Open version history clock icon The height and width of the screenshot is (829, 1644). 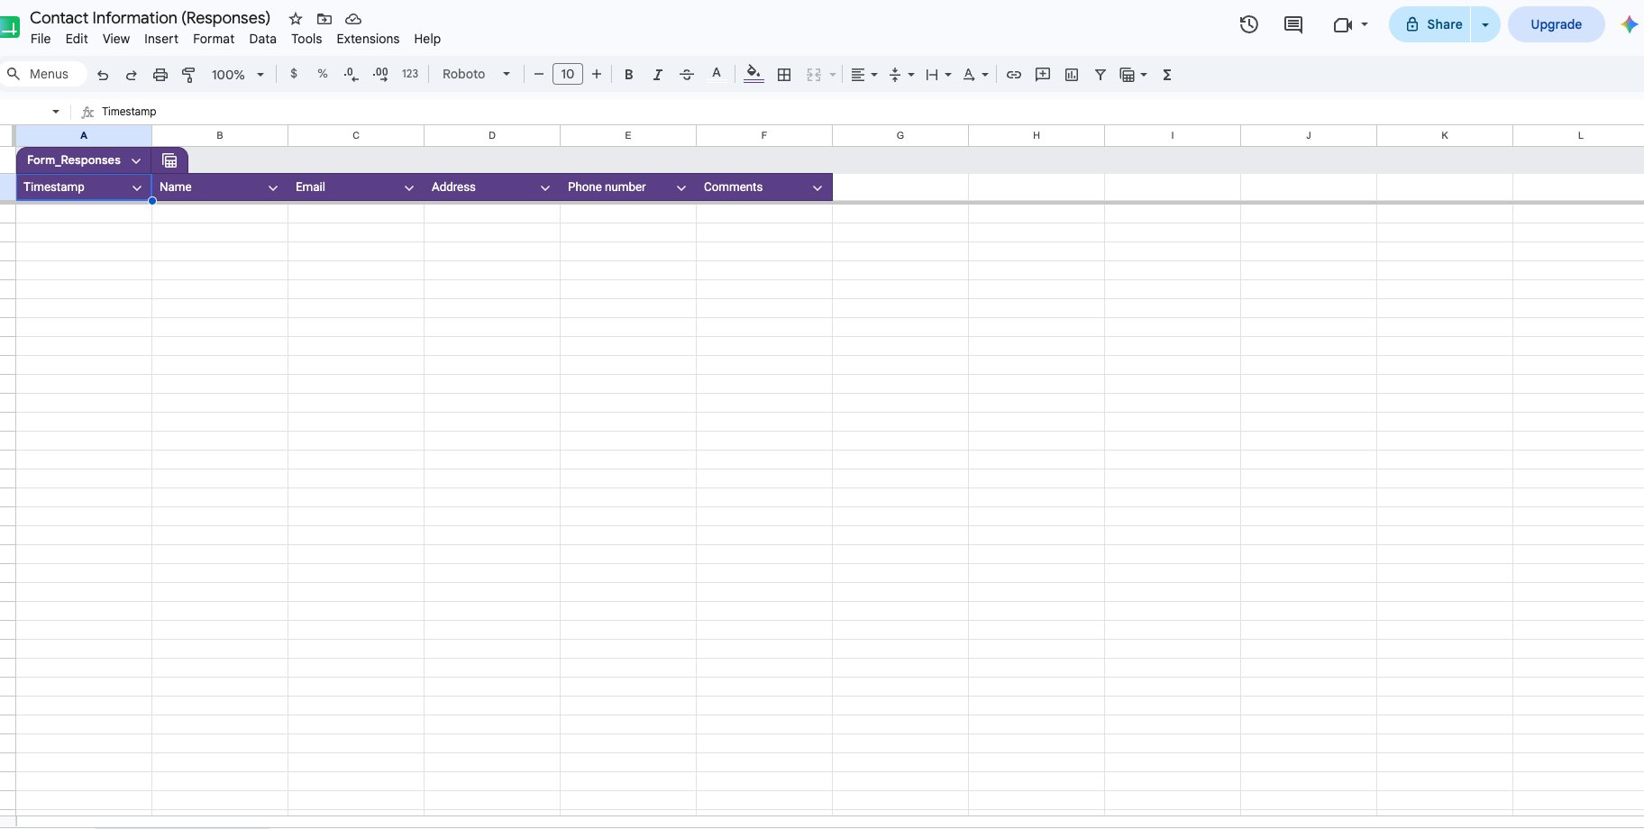point(1249,24)
